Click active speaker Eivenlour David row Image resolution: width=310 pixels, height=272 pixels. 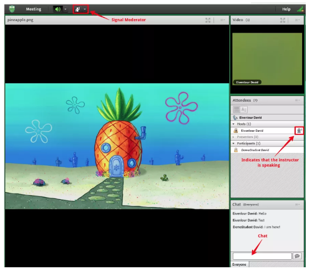coord(267,118)
